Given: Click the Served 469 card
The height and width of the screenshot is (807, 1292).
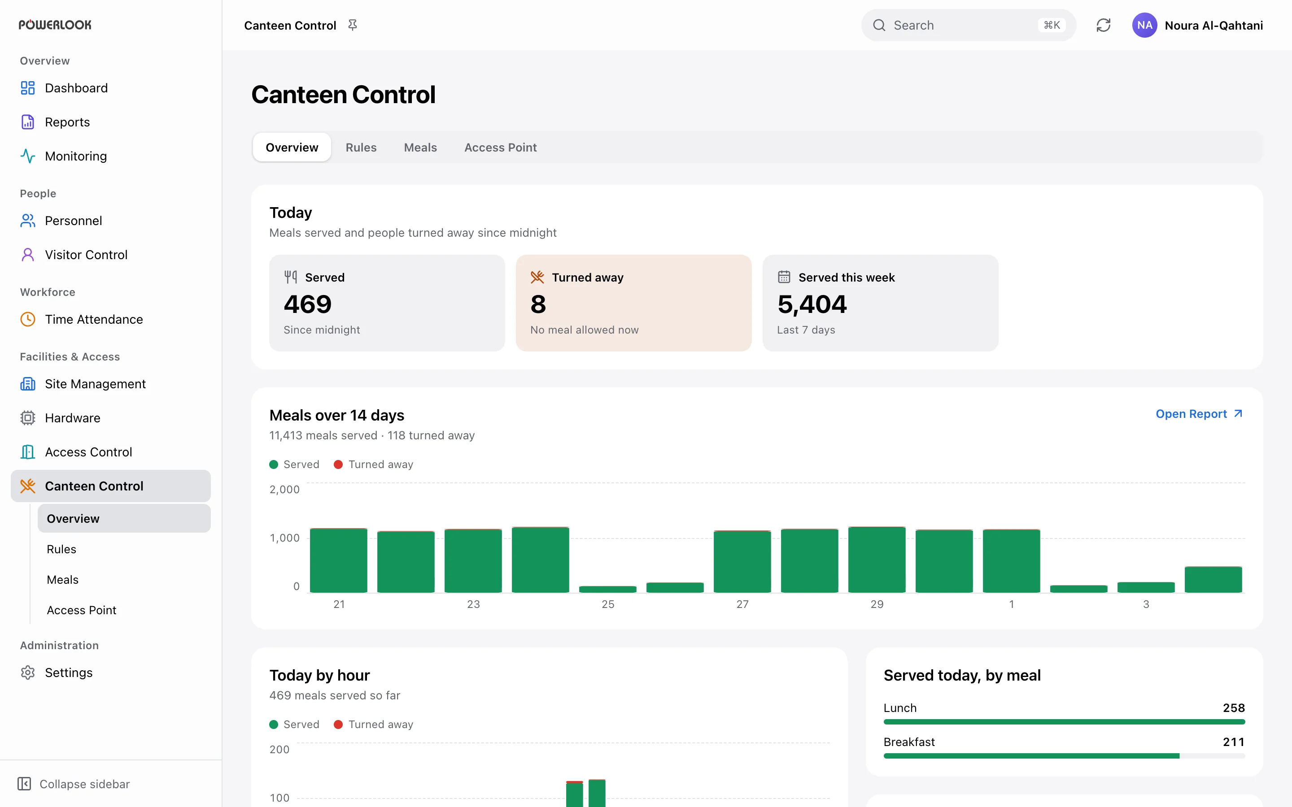Looking at the screenshot, I should pyautogui.click(x=387, y=303).
